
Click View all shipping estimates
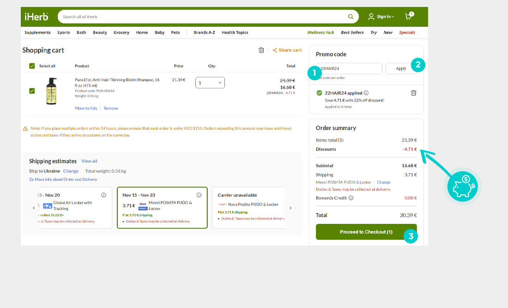tap(89, 161)
